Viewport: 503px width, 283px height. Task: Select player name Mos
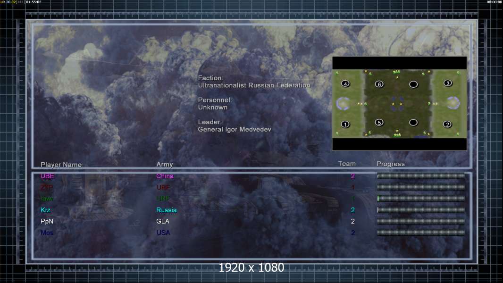click(x=47, y=233)
